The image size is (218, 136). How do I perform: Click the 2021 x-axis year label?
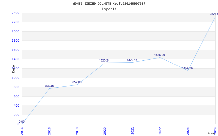pyautogui.click(x=132, y=131)
